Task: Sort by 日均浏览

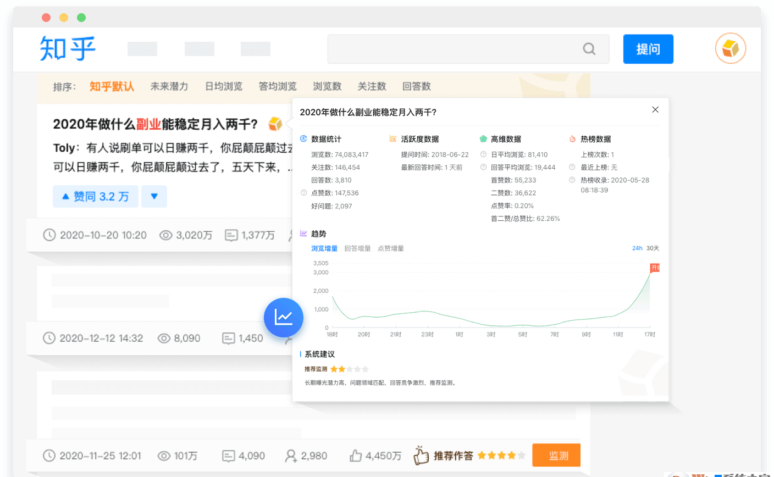Action: pyautogui.click(x=224, y=86)
